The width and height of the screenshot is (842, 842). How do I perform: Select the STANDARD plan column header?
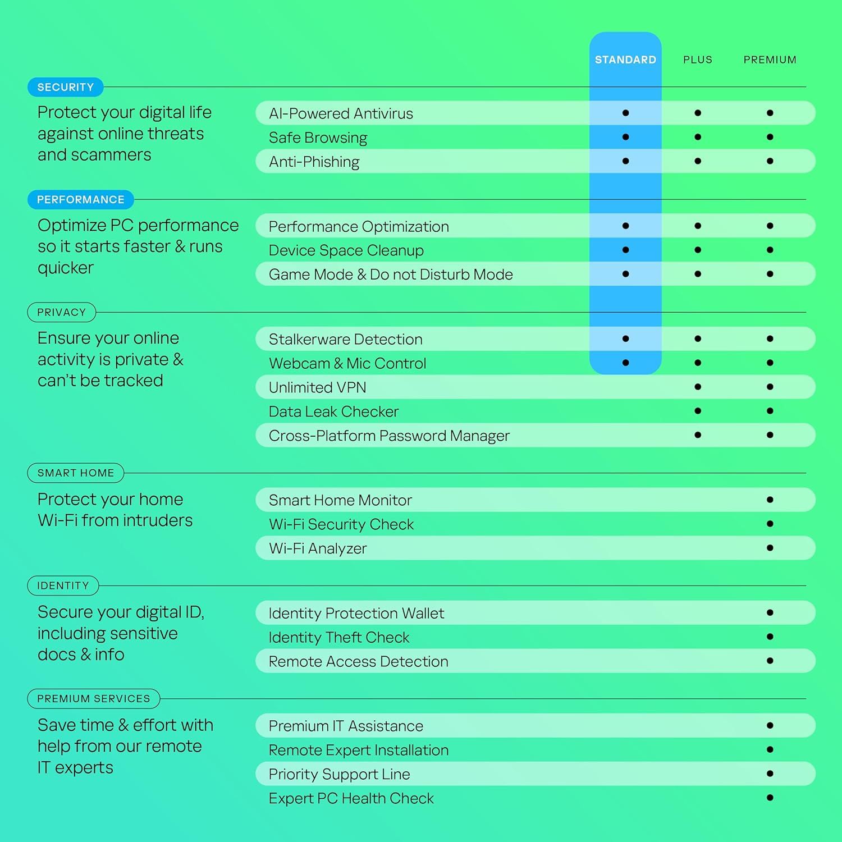pyautogui.click(x=625, y=60)
